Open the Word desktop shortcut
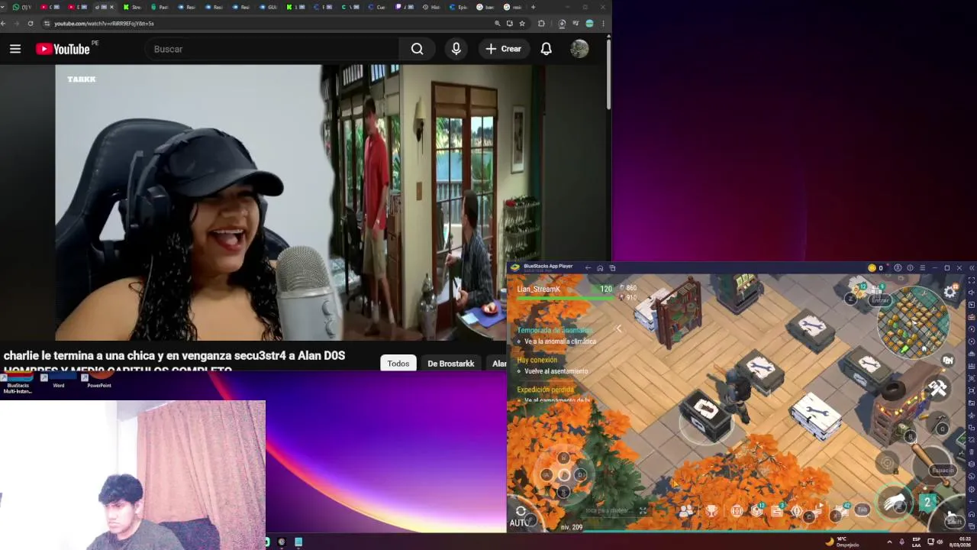This screenshot has width=977, height=550. 58,381
